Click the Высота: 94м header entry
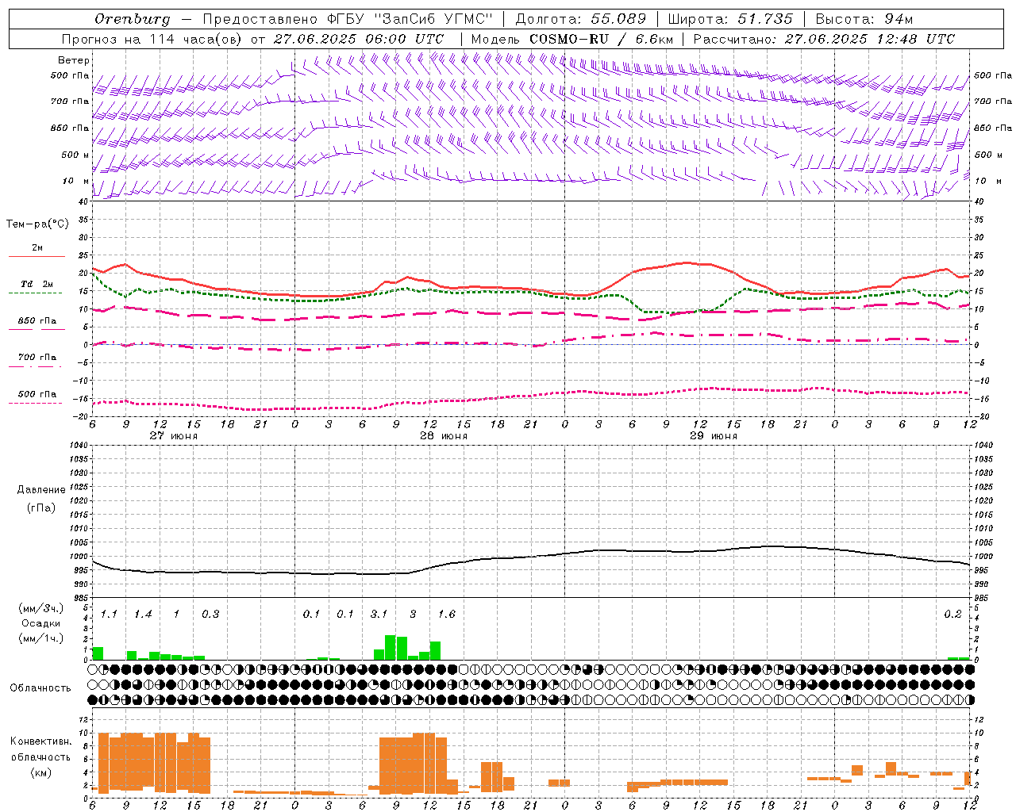 click(x=864, y=19)
